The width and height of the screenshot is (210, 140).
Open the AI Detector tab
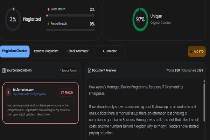click(110, 51)
